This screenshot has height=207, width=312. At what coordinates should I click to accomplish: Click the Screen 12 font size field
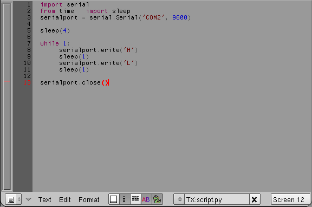point(290,199)
